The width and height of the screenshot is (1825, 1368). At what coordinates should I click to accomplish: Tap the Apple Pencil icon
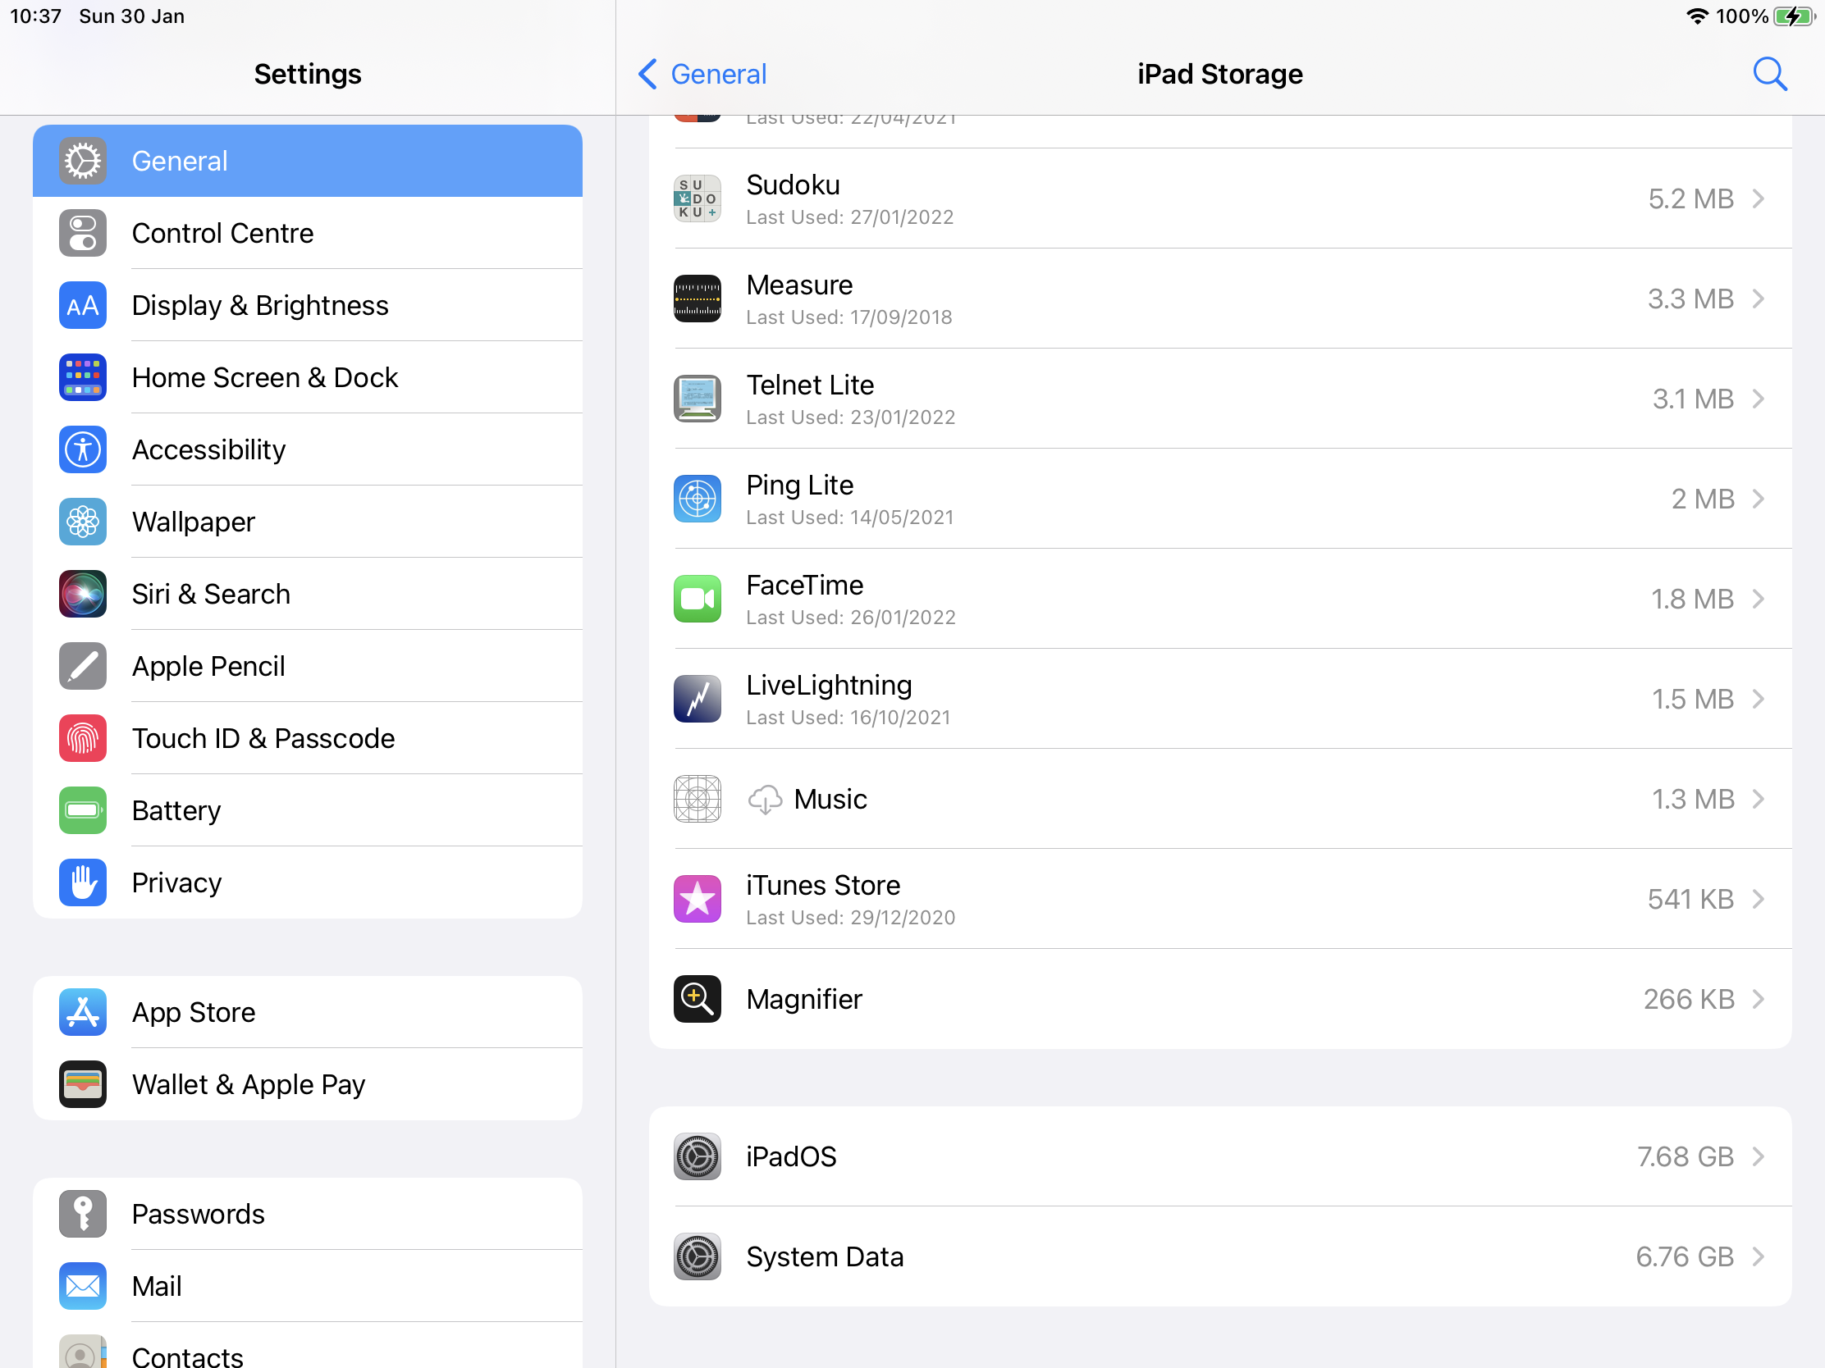(83, 666)
